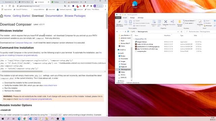Open the Affichage ribbon tab
The image size is (216, 121).
coord(140,18)
